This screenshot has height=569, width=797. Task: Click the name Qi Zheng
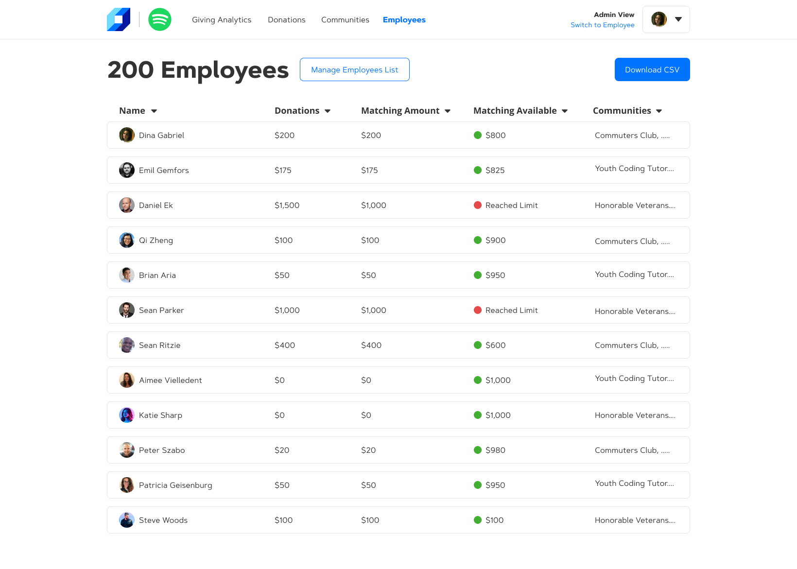coord(156,241)
